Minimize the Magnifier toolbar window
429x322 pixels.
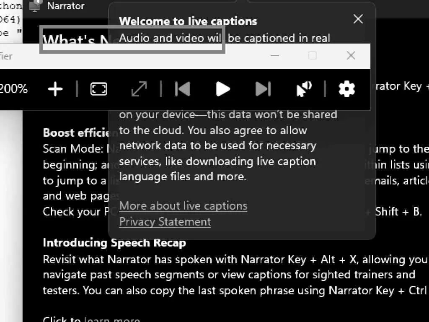pyautogui.click(x=275, y=56)
